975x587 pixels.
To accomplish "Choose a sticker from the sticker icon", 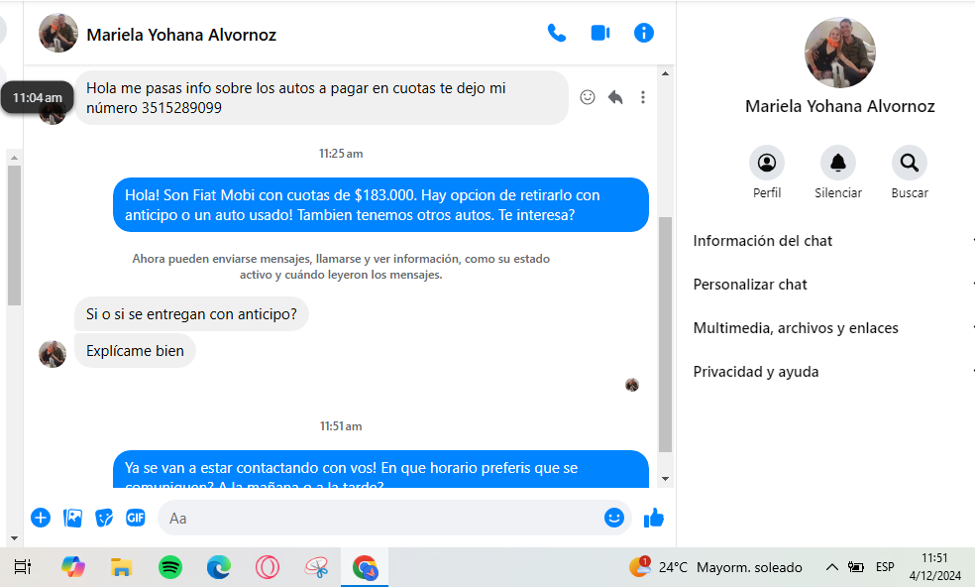I will 104,518.
